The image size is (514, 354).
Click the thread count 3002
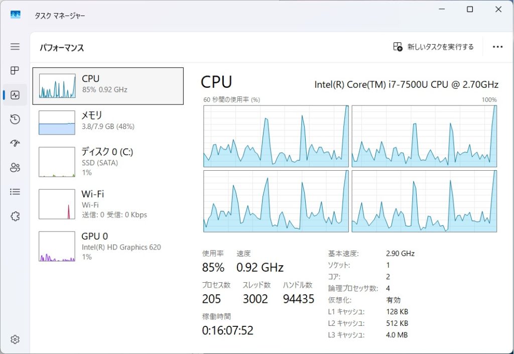point(255,299)
